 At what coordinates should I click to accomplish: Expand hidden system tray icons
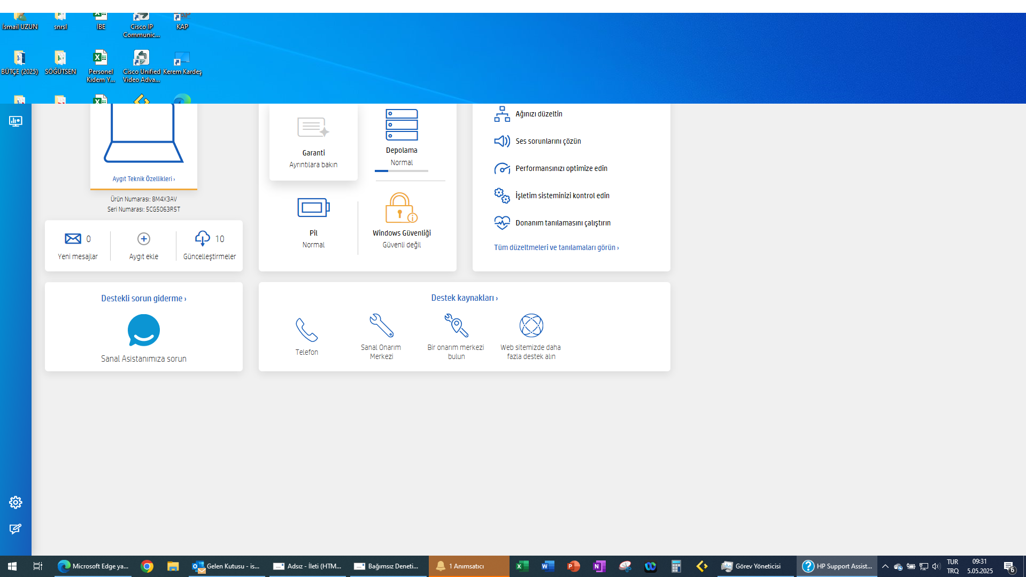(x=885, y=566)
